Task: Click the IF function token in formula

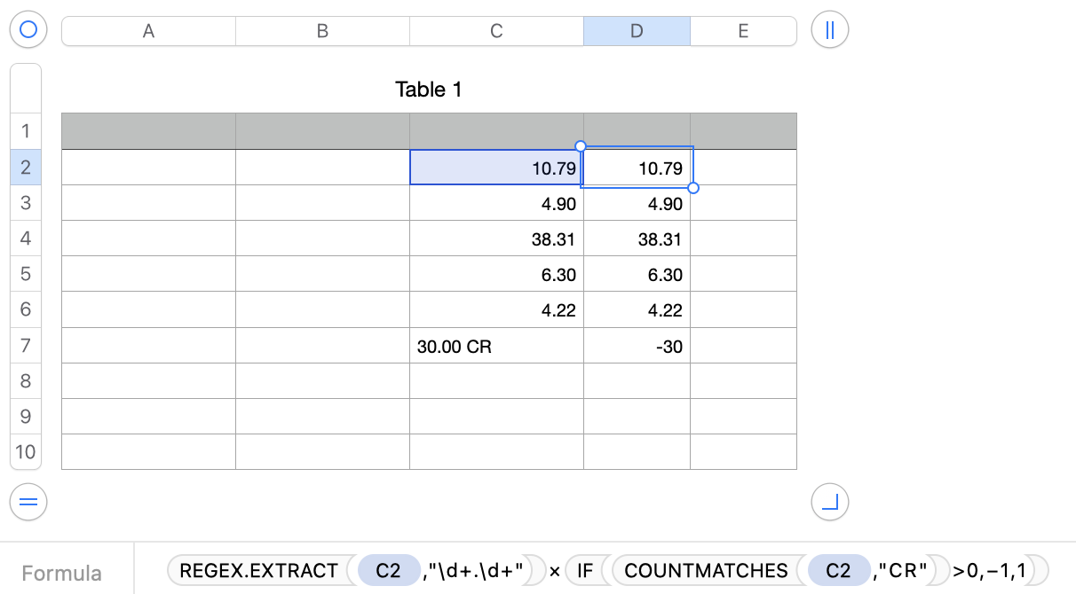Action: pos(585,571)
